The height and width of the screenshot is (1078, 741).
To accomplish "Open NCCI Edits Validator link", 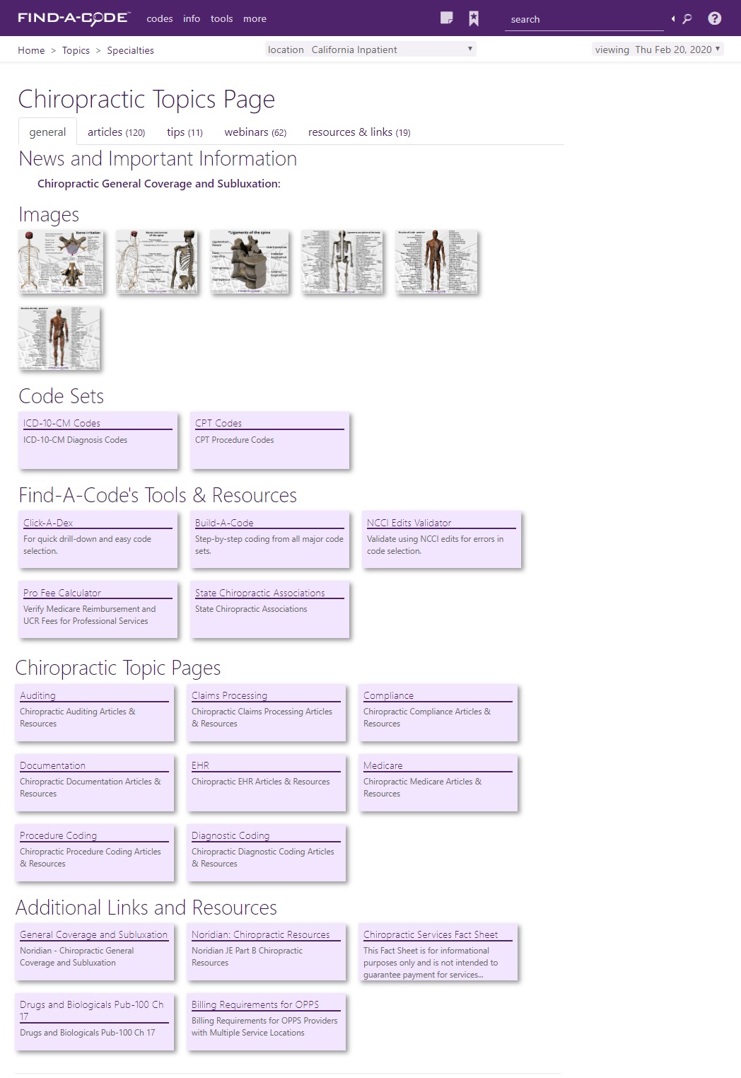I will click(409, 523).
